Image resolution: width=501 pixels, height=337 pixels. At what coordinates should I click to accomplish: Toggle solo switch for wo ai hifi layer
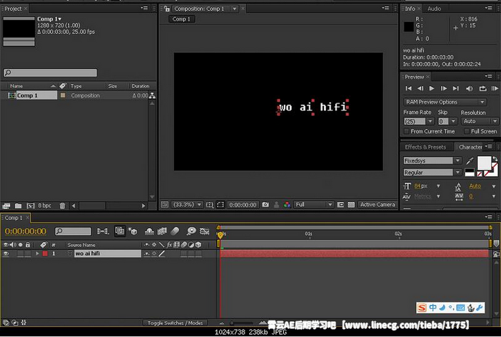(21, 254)
